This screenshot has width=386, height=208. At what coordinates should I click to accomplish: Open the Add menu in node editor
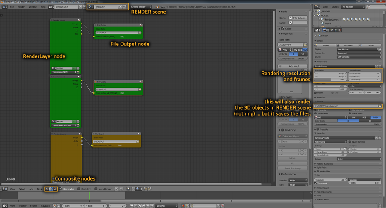(x=31, y=189)
